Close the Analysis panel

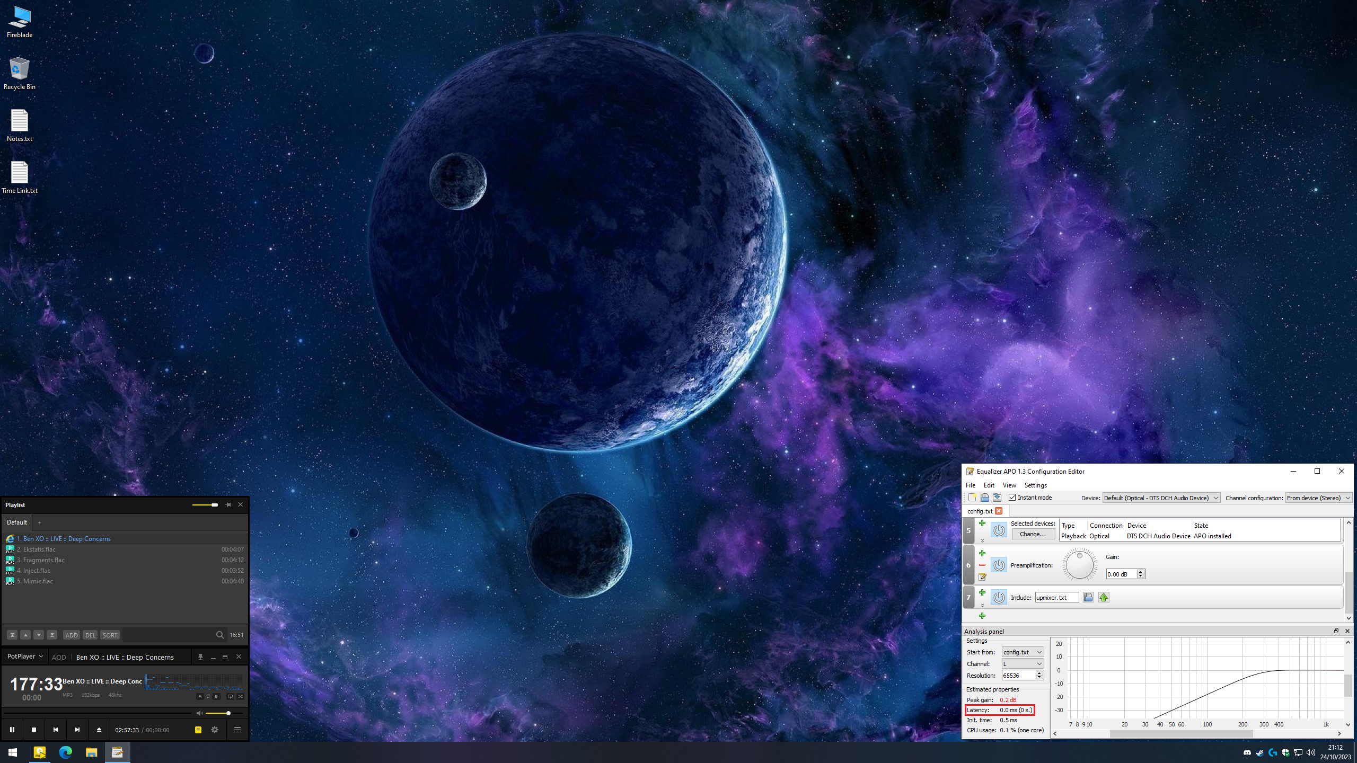click(1347, 631)
